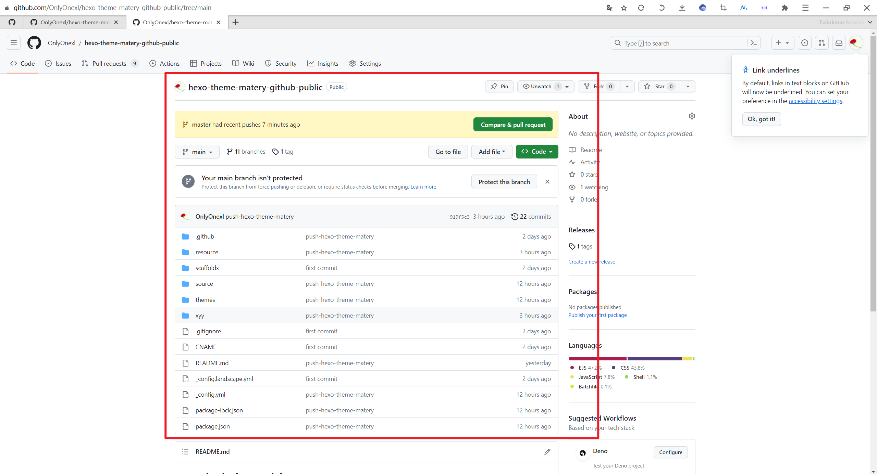Switch to the Projects tab
The image size is (877, 474).
point(206,64)
